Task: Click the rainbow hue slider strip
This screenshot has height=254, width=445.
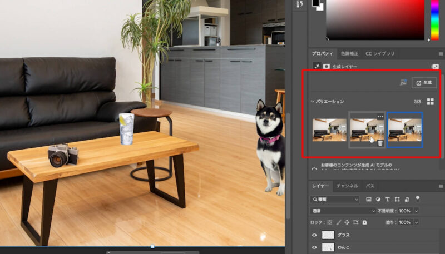Action: (435, 20)
